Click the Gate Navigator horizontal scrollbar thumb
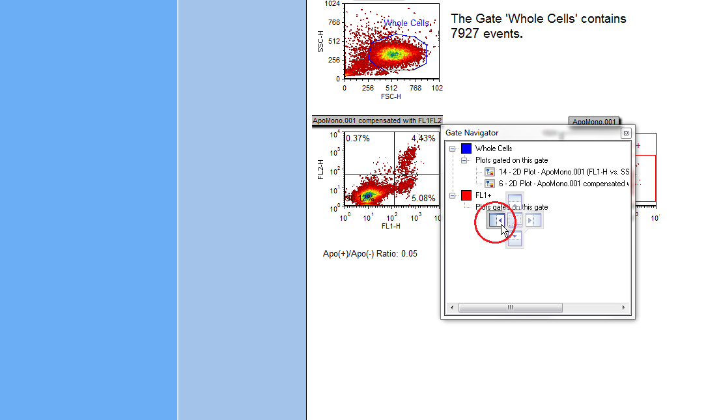The image size is (706, 420). (510, 307)
